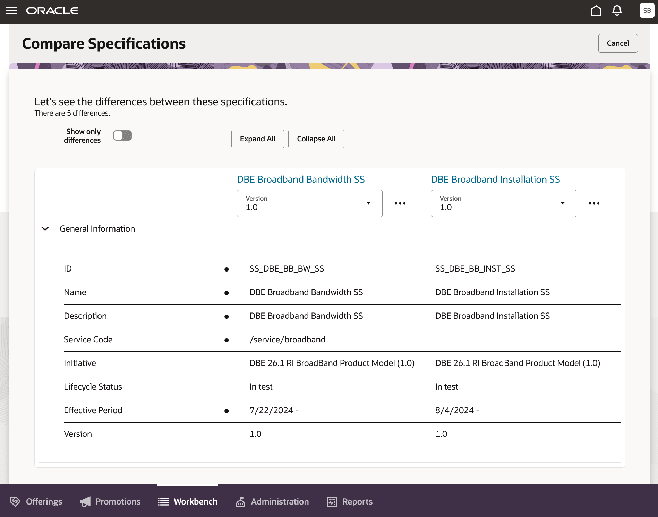Collapse the General Information section
This screenshot has width=658, height=517.
(x=45, y=229)
